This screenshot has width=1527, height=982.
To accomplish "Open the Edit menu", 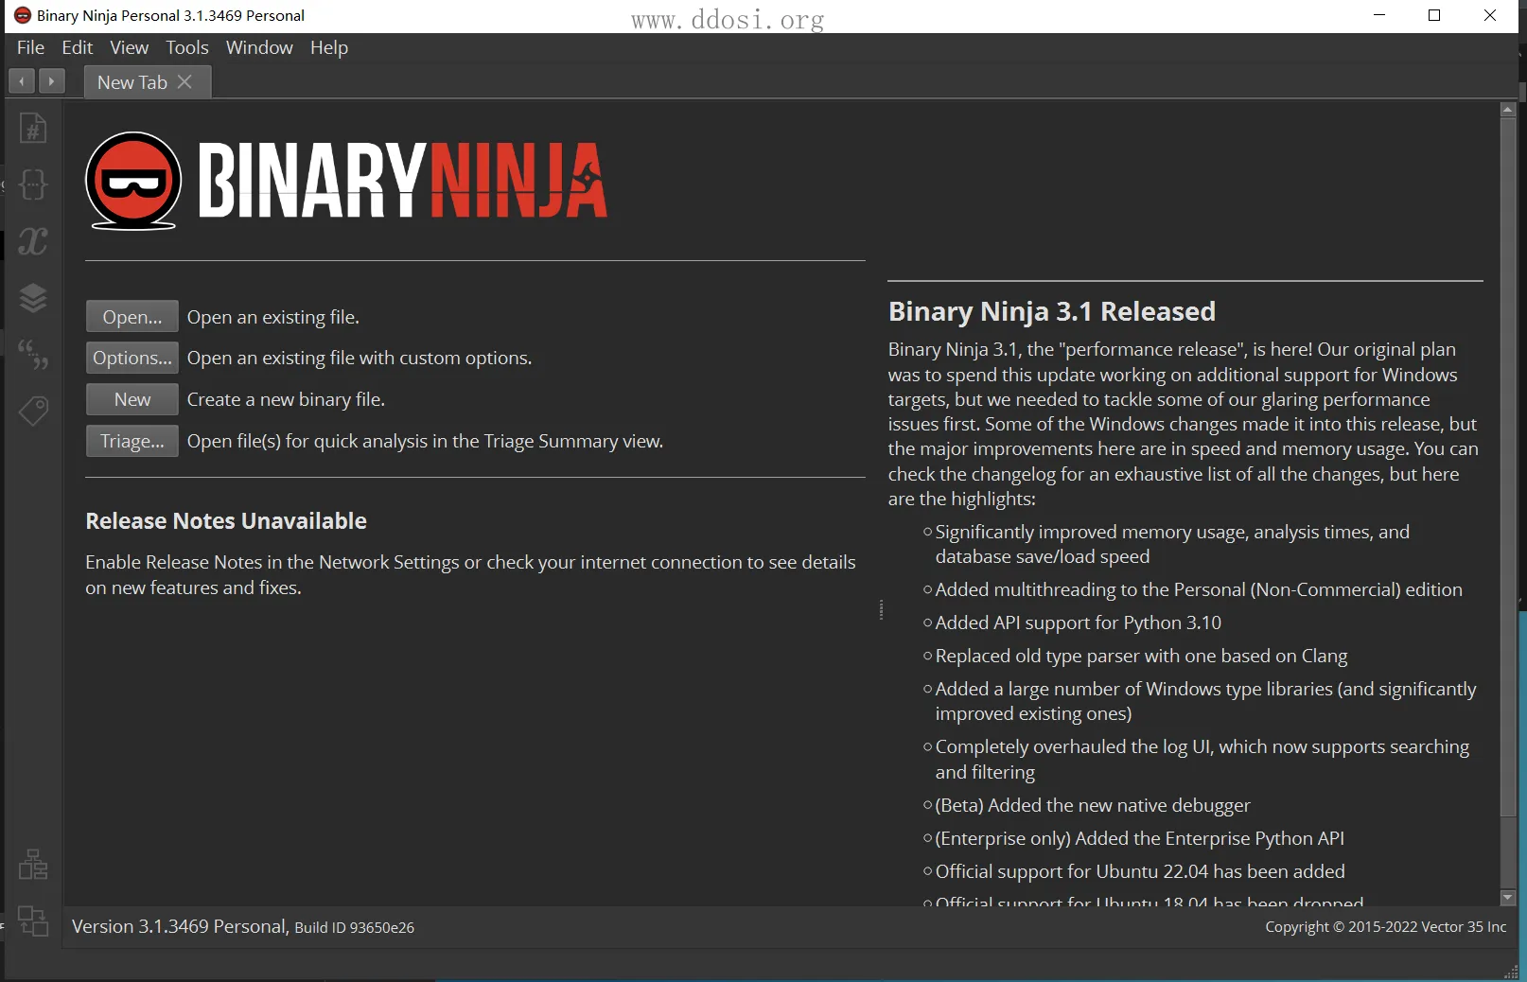I will [x=78, y=47].
